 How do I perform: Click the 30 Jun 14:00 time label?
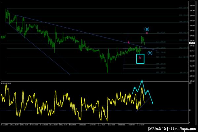[x=53, y=125]
